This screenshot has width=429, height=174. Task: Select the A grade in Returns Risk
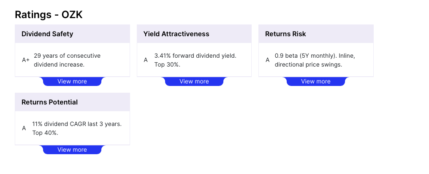[x=267, y=60]
